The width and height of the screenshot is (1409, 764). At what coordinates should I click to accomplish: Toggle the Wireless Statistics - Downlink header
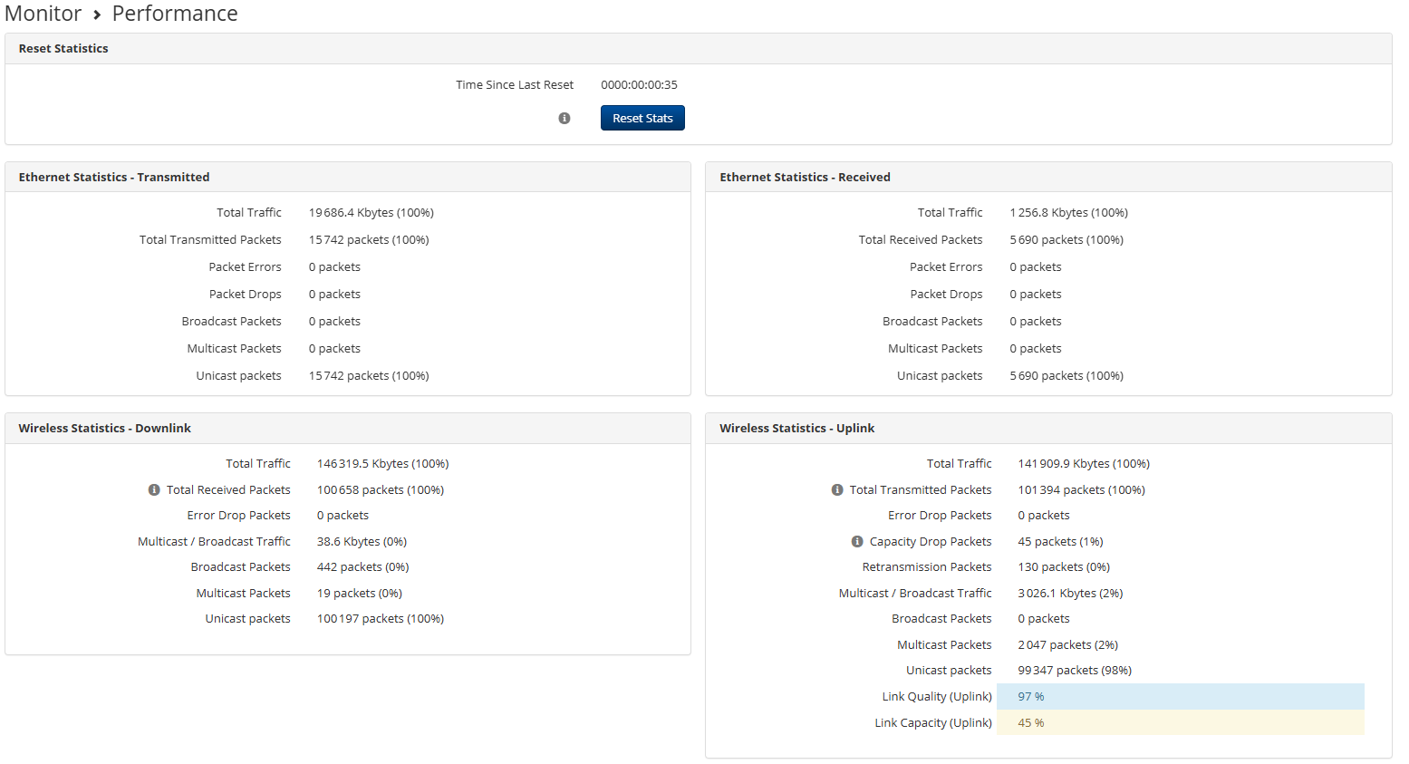point(105,429)
